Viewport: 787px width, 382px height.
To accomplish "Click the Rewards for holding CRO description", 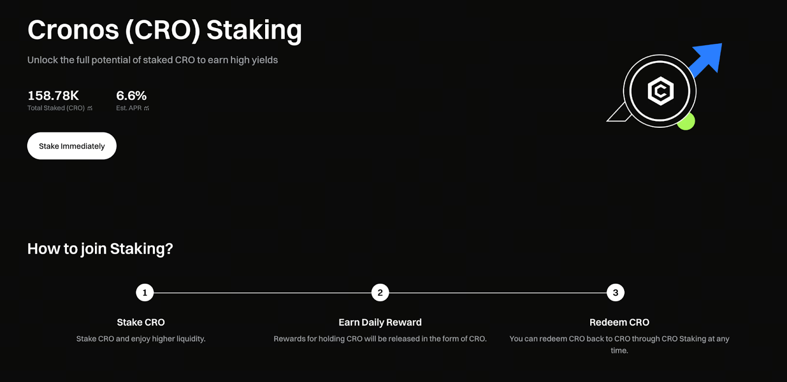I will click(380, 339).
